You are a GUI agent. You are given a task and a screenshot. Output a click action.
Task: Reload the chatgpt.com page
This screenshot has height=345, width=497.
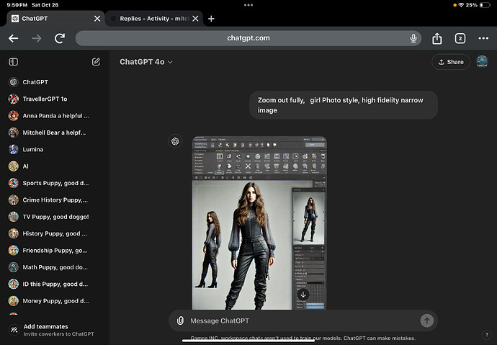pyautogui.click(x=60, y=38)
